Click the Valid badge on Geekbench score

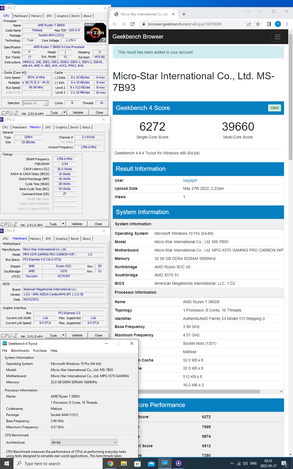[275, 108]
